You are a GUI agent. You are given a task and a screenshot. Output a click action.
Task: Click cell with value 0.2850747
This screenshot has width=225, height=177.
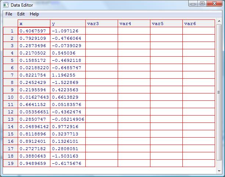click(x=34, y=119)
